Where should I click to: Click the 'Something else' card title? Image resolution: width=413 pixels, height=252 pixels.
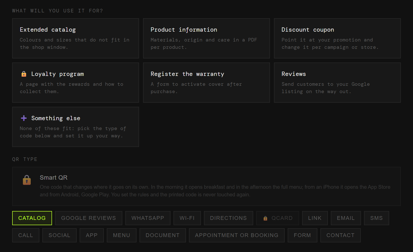56,118
